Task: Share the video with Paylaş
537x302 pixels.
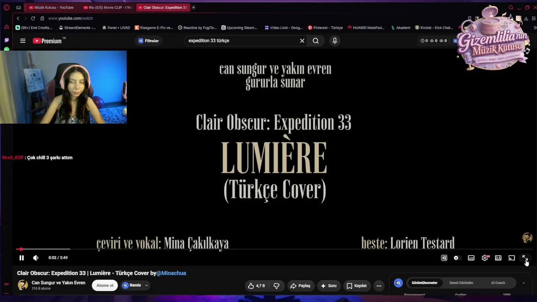Action: click(300, 286)
